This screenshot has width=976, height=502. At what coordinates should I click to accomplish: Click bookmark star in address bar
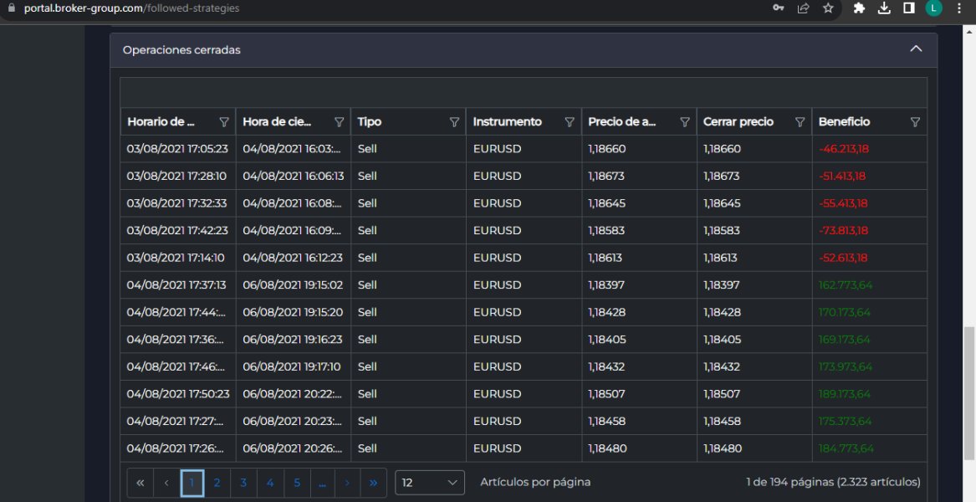click(828, 8)
